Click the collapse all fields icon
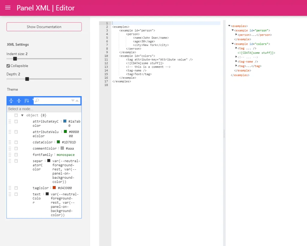Screen dimensions: 307x246 19,101
